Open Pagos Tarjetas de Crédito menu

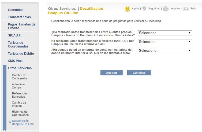point(21,26)
